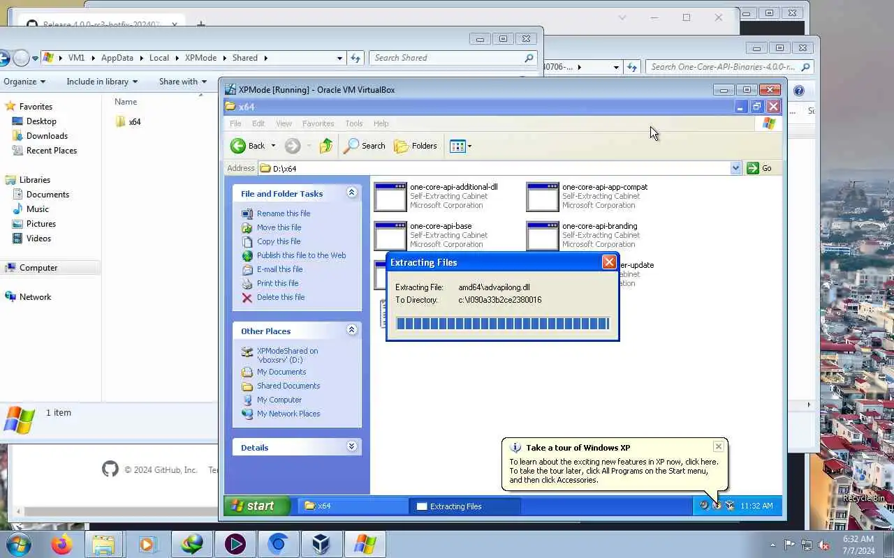Click the Windows 7 Start orb
The image size is (894, 558).
click(18, 543)
